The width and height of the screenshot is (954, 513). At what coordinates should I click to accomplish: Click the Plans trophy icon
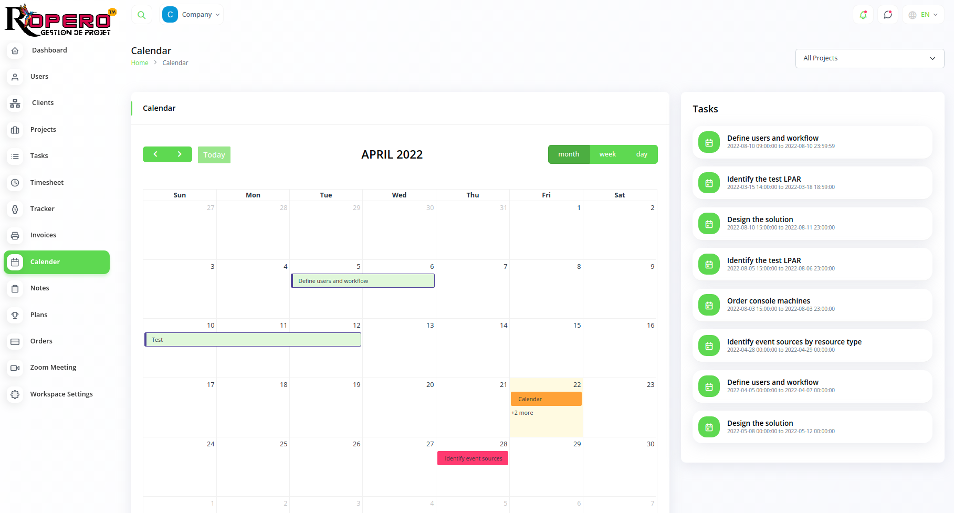click(x=15, y=315)
